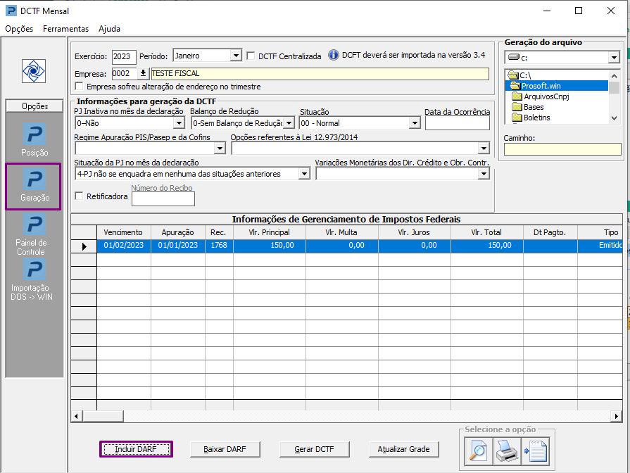Open the Ferramentas menu
The image size is (630, 473).
pyautogui.click(x=66, y=29)
